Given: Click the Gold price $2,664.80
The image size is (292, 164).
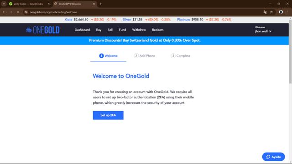Looking at the screenshot, I should pos(81,20).
